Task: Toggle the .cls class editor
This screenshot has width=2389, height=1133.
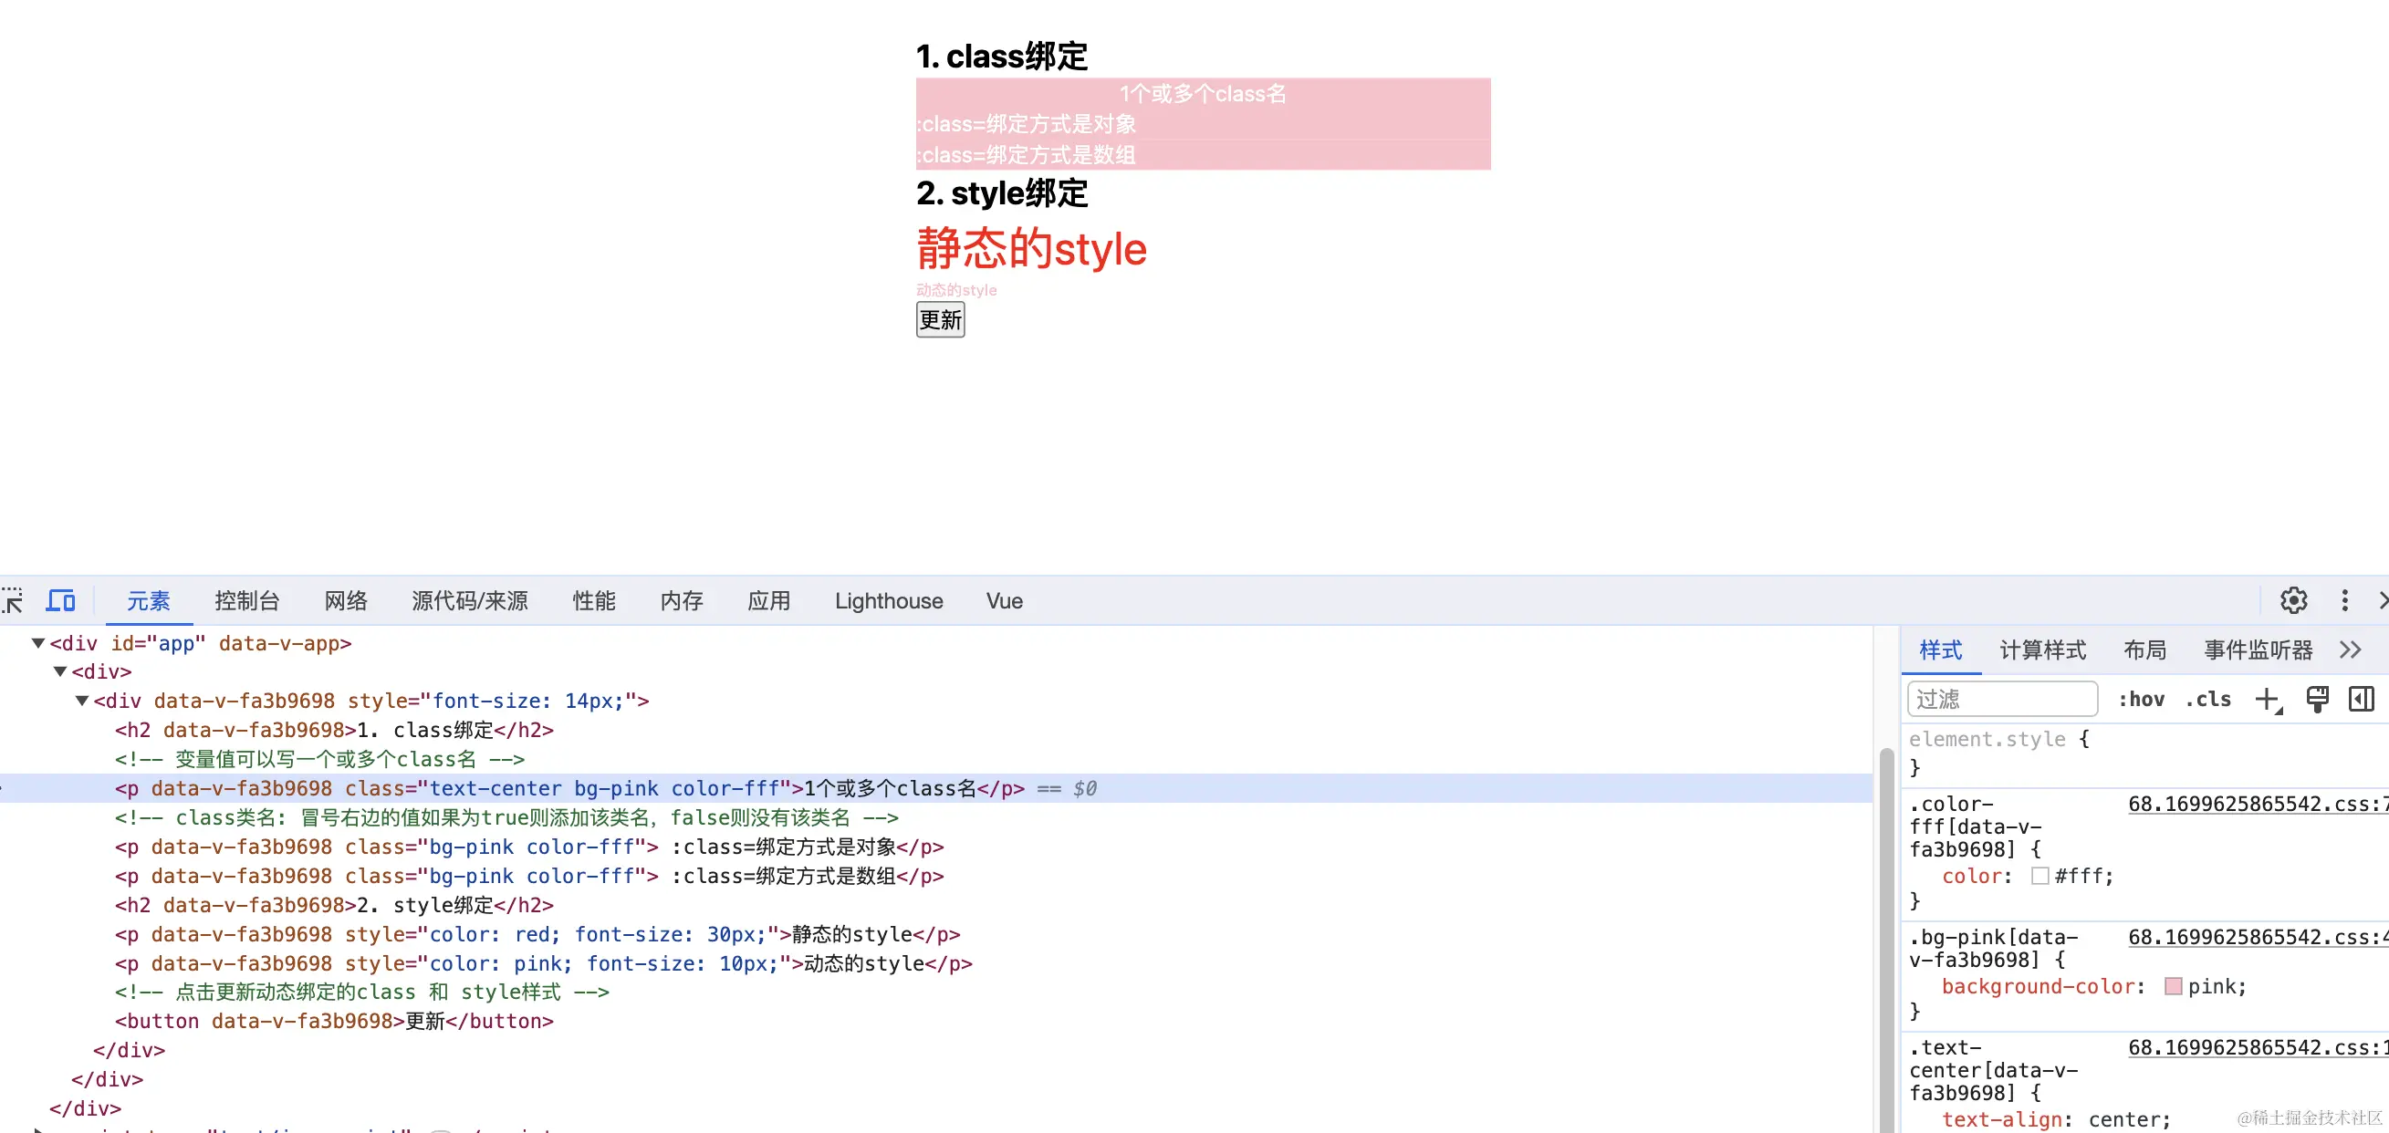Action: click(x=2209, y=699)
